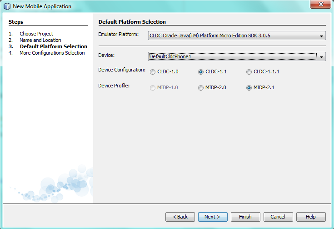Click the Device Profile label
Image resolution: width=334 pixels, height=229 pixels.
click(x=114, y=86)
